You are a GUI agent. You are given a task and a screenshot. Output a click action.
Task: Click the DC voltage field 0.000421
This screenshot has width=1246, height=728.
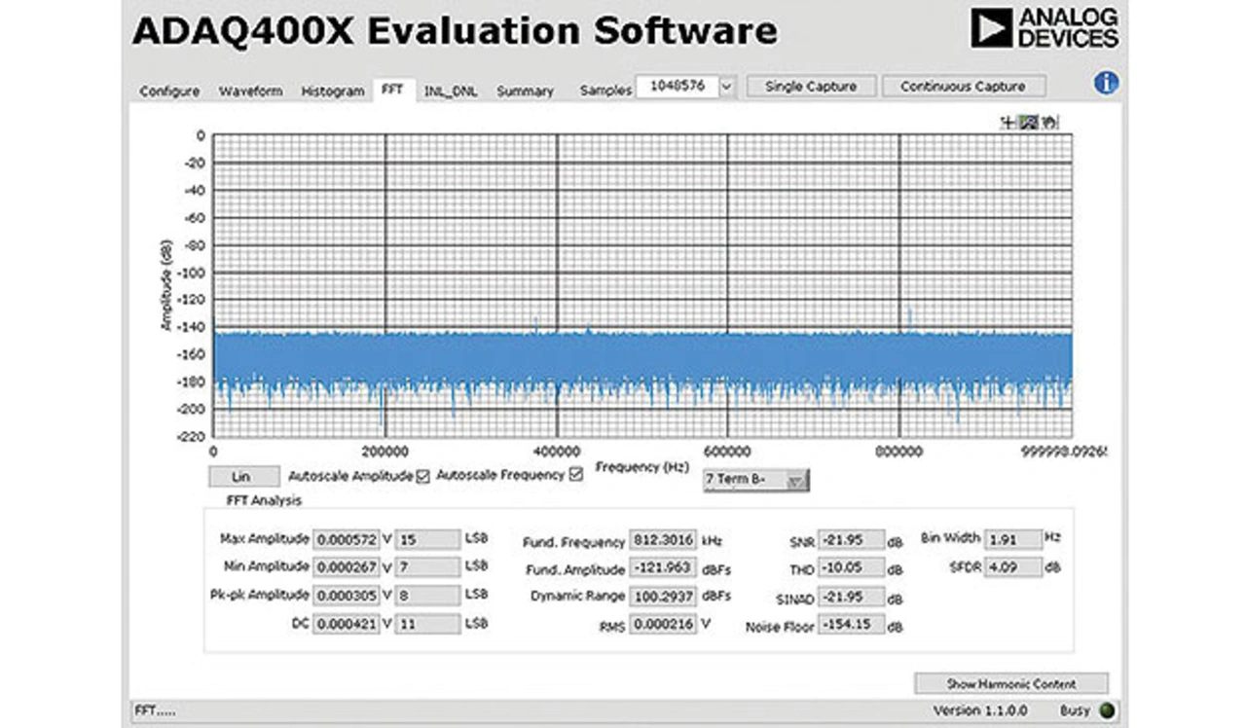[x=346, y=624]
